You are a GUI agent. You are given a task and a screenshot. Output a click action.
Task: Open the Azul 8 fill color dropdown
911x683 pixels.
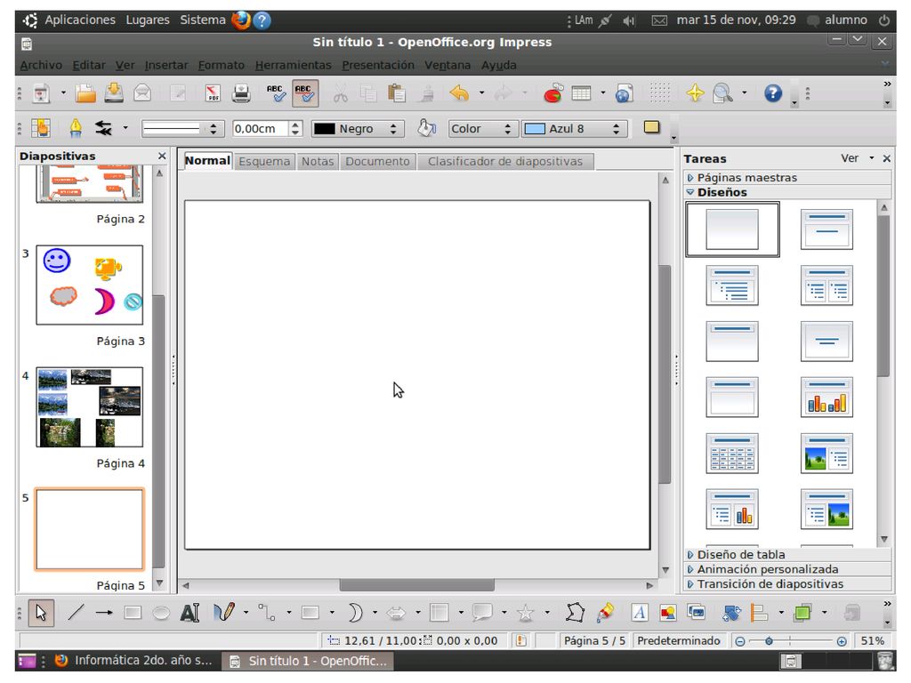tap(574, 128)
